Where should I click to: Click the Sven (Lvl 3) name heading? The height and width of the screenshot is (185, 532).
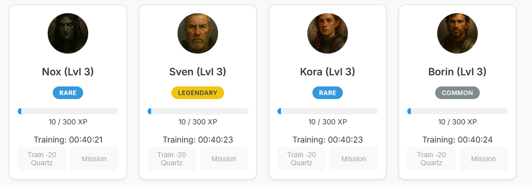click(198, 72)
